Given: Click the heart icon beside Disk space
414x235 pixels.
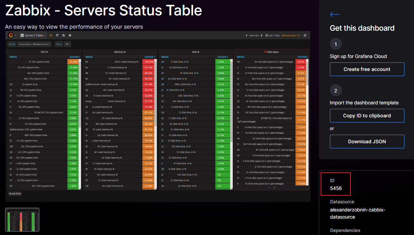Looking at the screenshot, I should [266, 52].
